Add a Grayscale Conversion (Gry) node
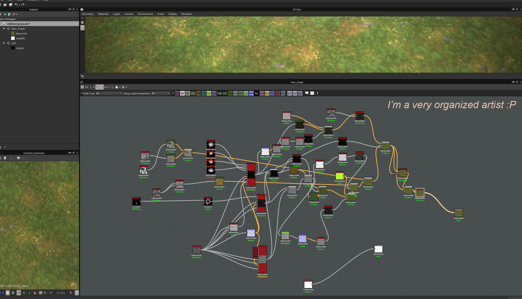 235,93
